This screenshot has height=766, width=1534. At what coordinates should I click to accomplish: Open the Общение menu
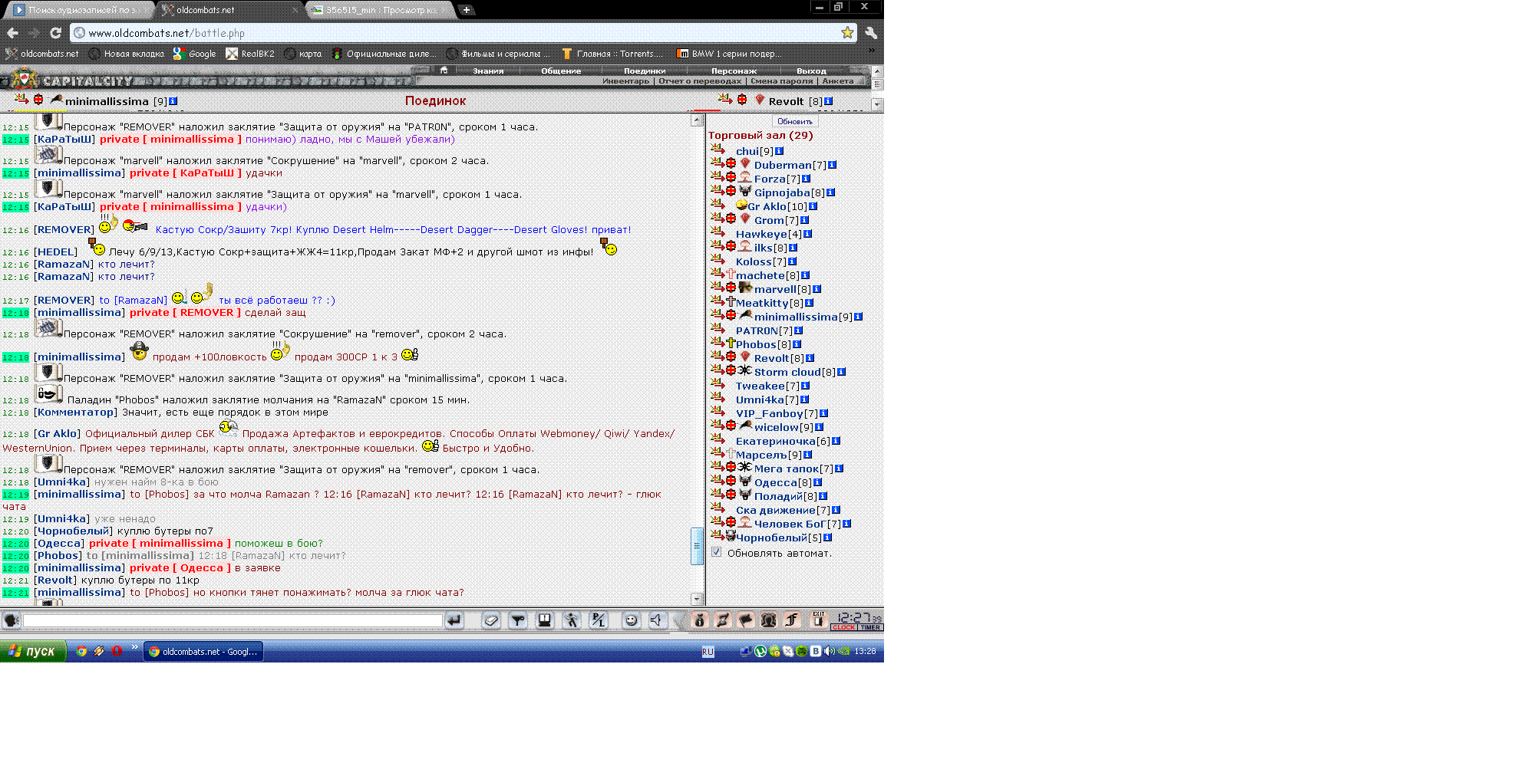(x=561, y=71)
